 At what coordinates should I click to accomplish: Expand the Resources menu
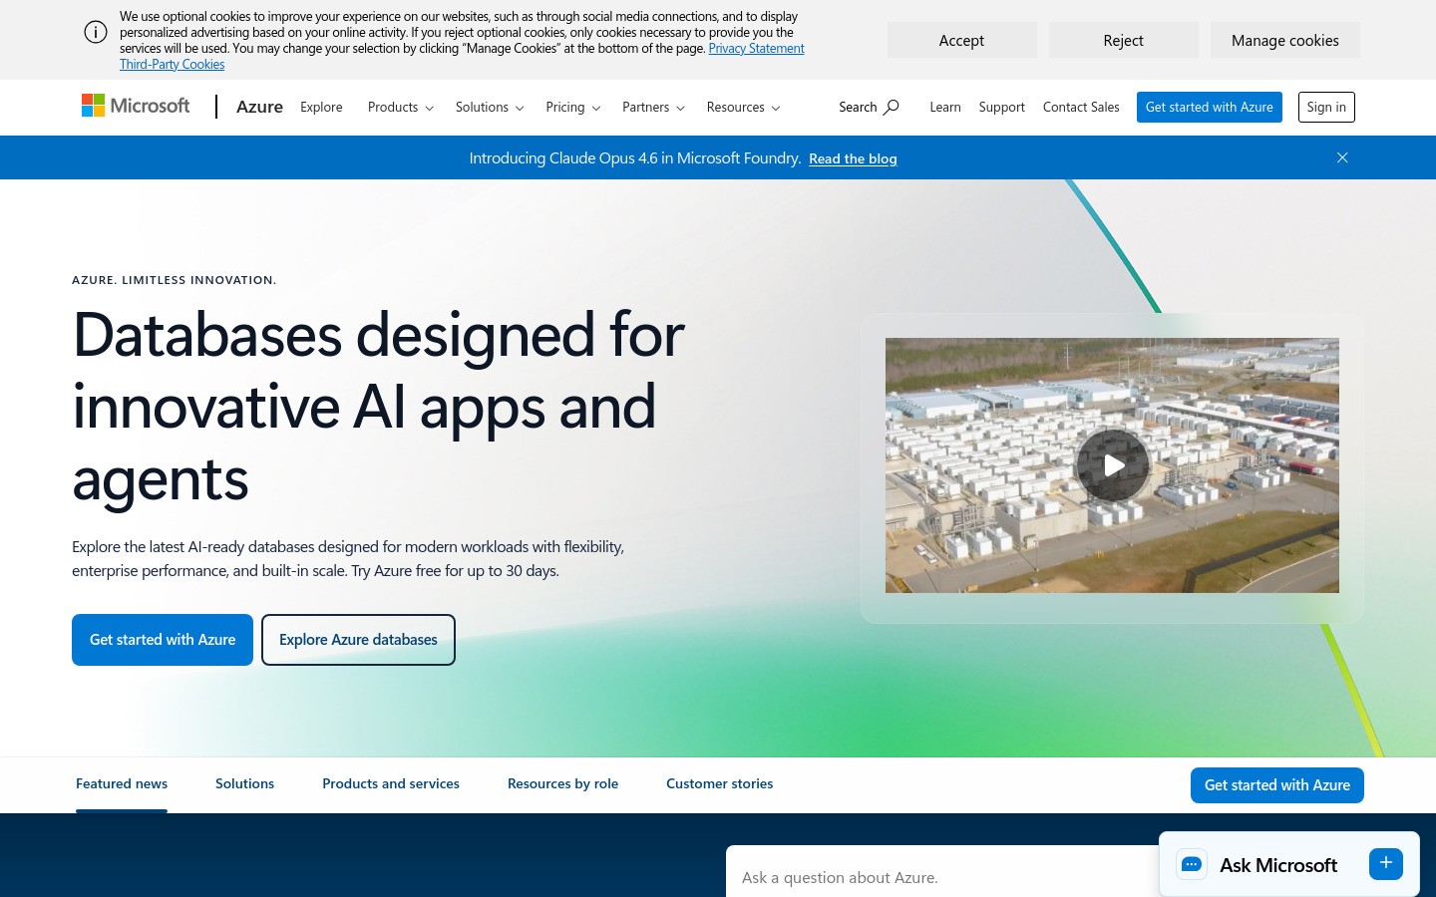click(x=742, y=107)
